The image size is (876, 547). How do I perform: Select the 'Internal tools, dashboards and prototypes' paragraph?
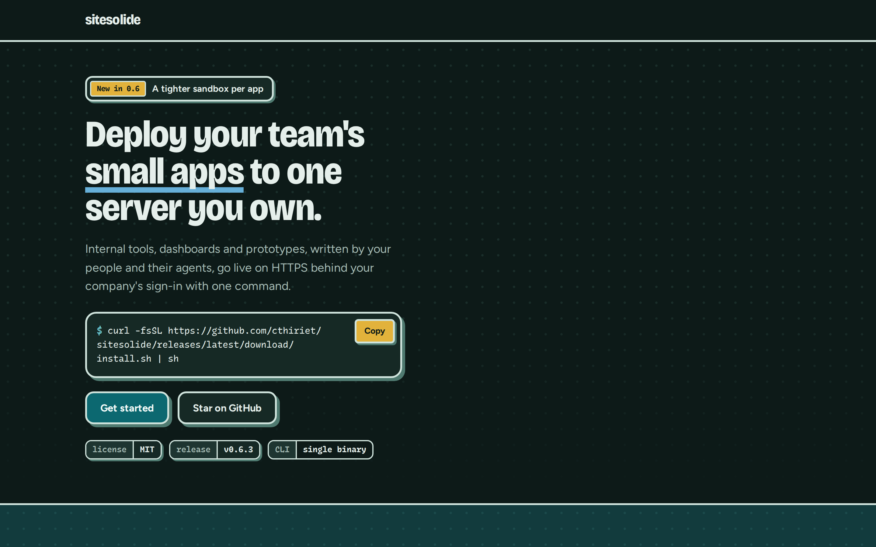tap(238, 268)
